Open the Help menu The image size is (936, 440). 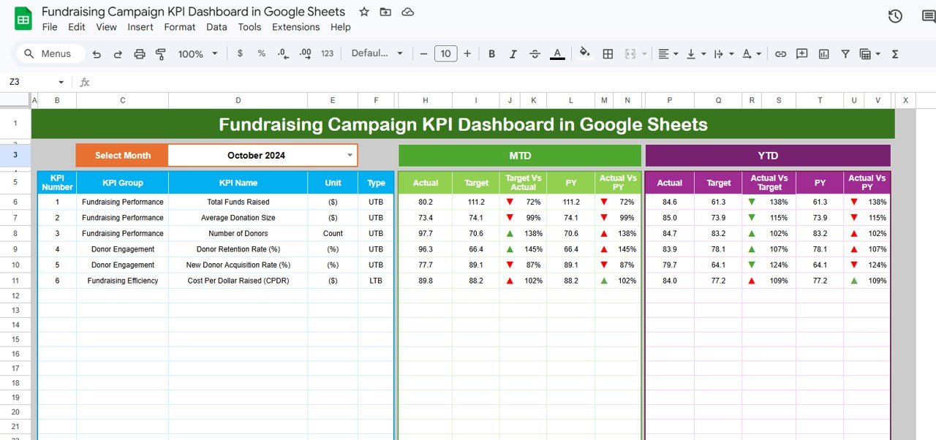[x=341, y=27]
